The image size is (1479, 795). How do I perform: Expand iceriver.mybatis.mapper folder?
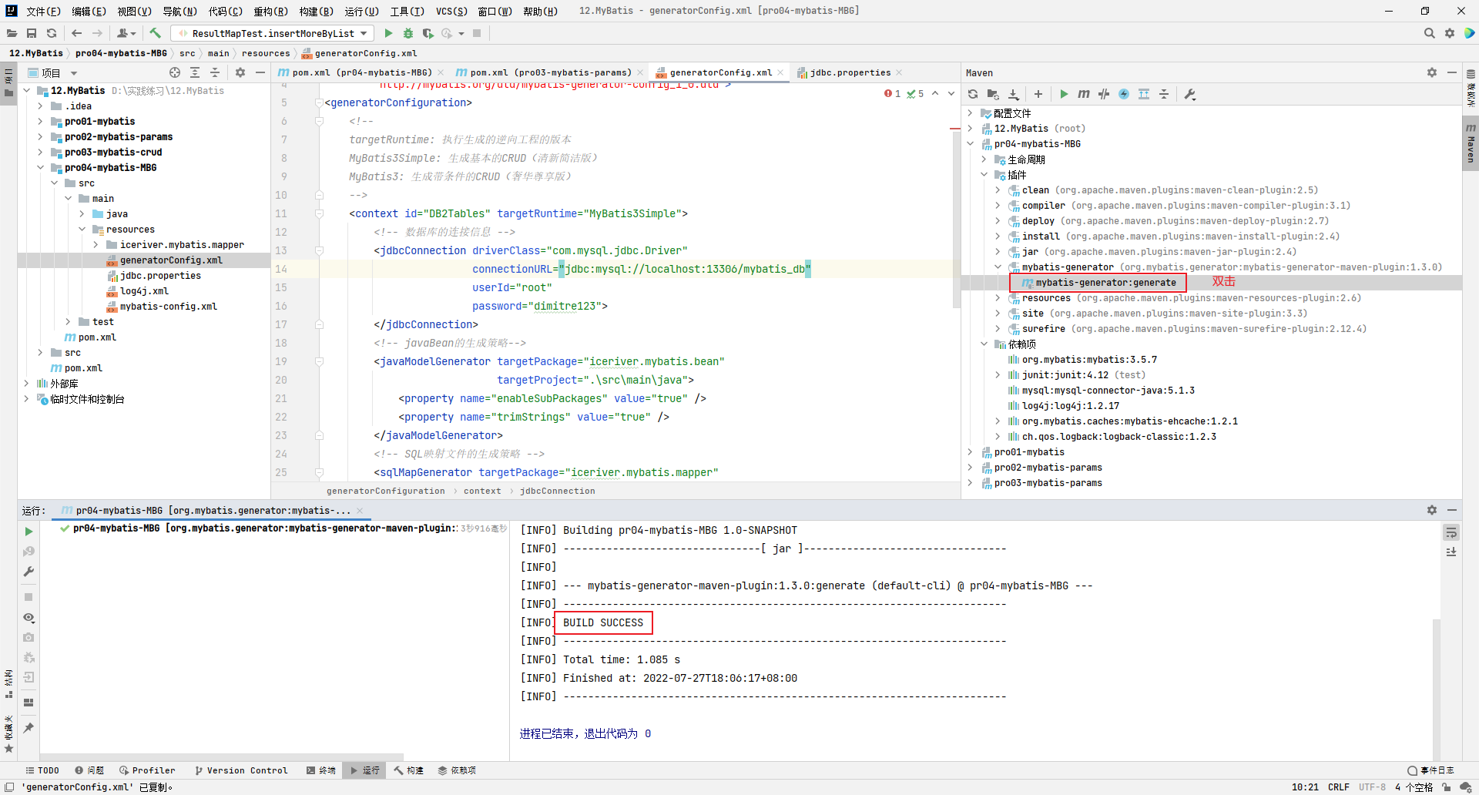(96, 245)
